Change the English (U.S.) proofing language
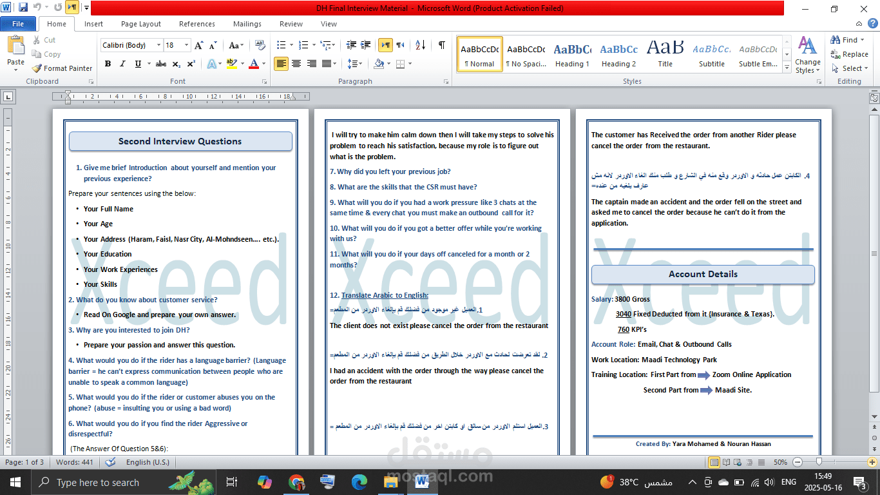This screenshot has width=880, height=495. point(148,462)
